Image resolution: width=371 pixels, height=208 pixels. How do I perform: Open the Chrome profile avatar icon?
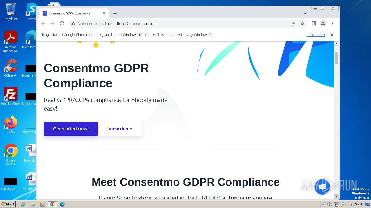[x=323, y=24]
